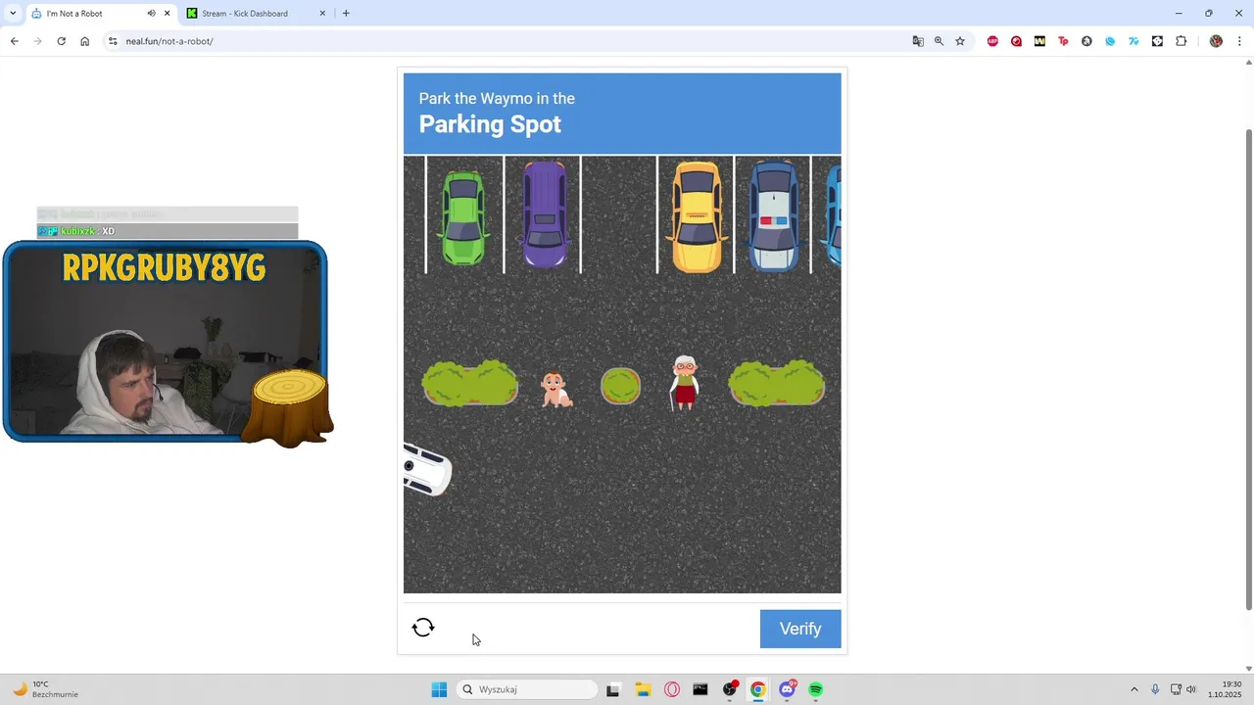1254x705 pixels.
Task: Open the red circular extension icon
Action: click(x=1016, y=41)
